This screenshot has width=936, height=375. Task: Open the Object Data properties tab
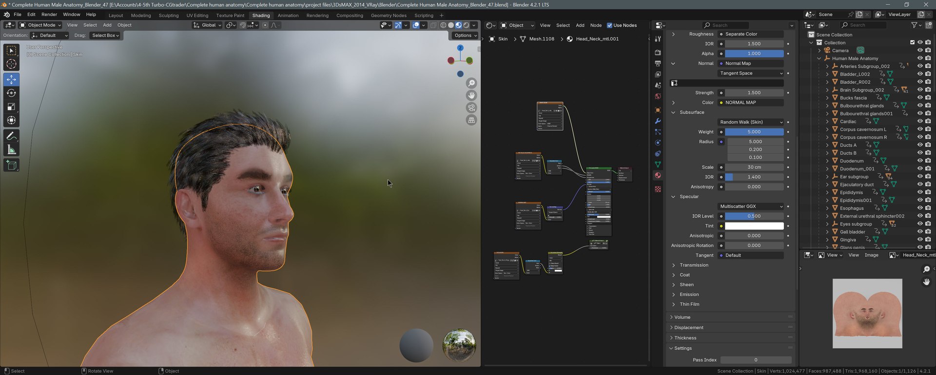click(x=658, y=165)
